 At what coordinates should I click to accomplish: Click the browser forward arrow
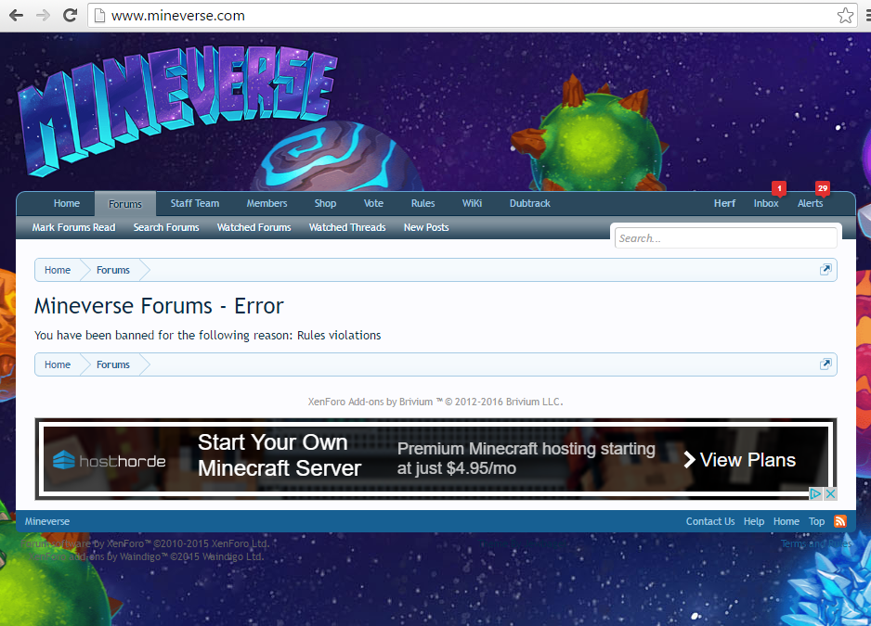point(43,15)
